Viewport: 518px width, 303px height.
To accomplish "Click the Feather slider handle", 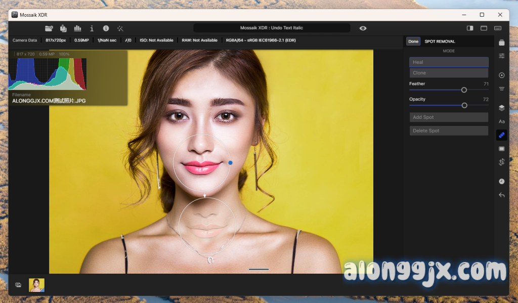I will coord(464,90).
